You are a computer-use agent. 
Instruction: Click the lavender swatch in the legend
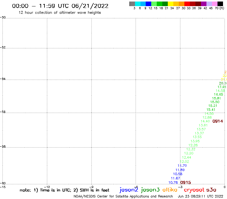[209, 4]
